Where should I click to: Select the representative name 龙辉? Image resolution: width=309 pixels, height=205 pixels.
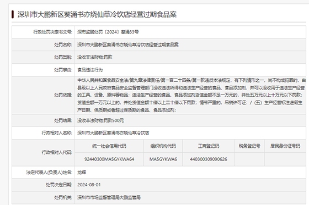[x=82, y=173]
